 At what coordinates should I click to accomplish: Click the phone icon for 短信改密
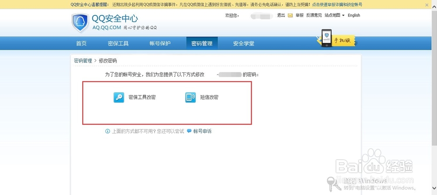(x=191, y=97)
